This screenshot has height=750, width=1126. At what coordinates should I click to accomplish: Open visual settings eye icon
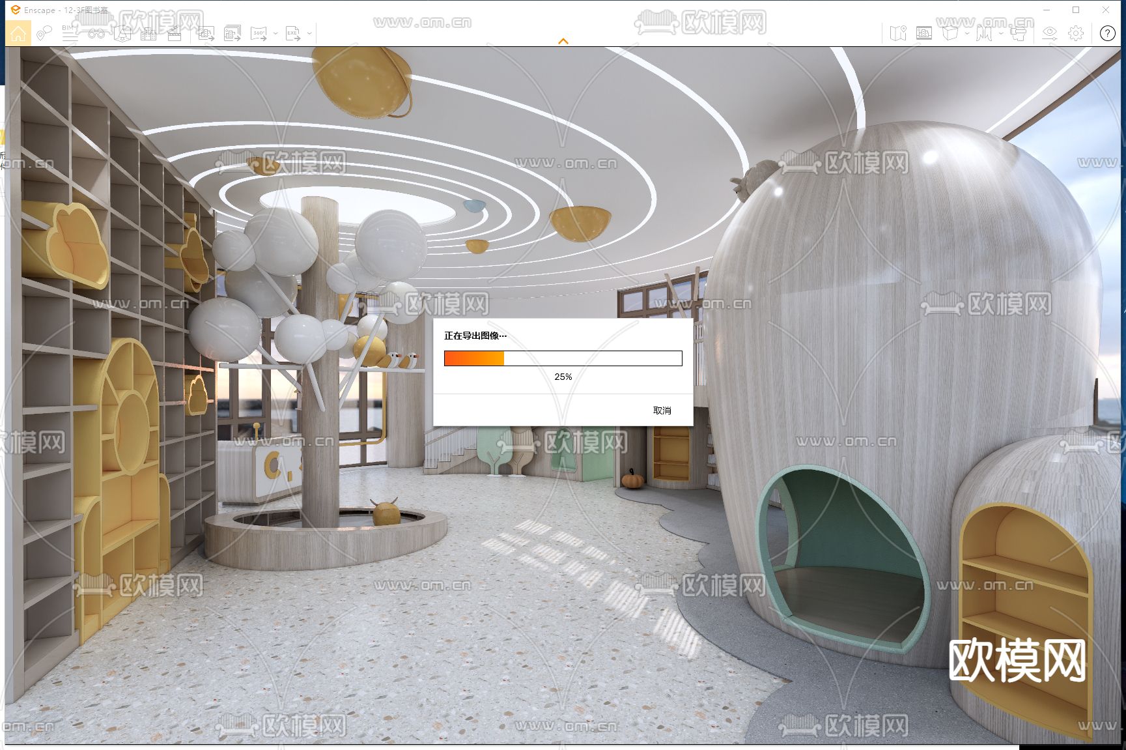pos(1050,33)
